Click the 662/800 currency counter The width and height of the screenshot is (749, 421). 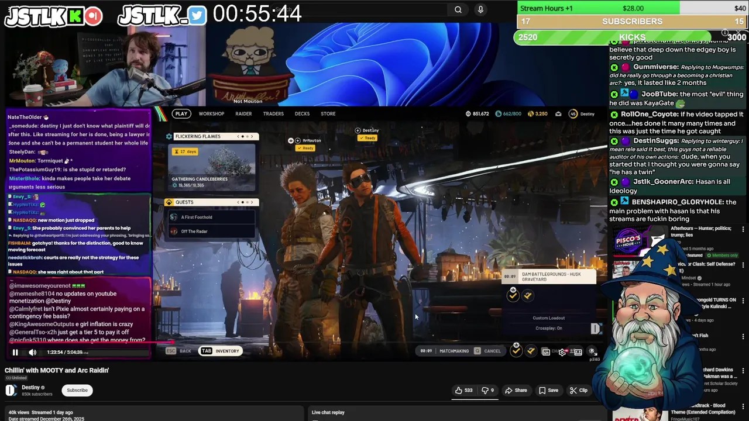(509, 113)
